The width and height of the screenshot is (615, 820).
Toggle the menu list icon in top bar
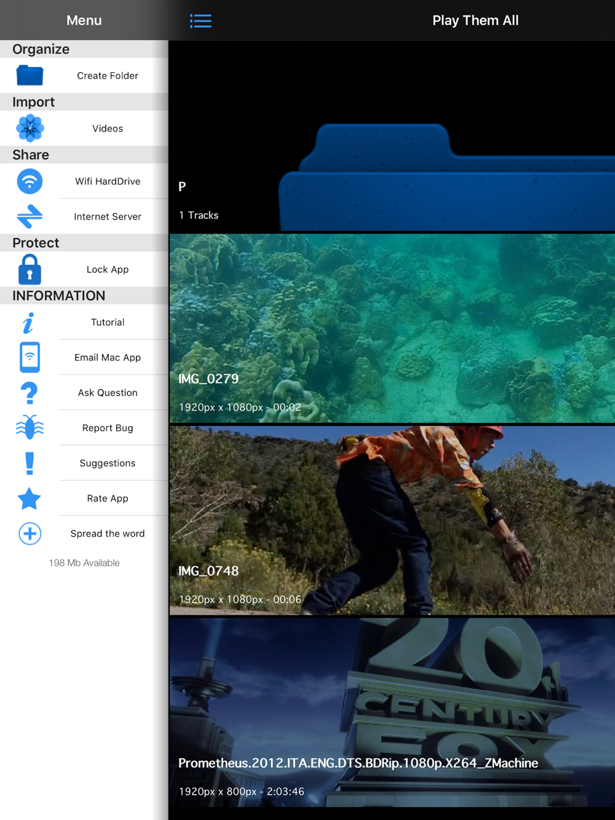point(200,21)
